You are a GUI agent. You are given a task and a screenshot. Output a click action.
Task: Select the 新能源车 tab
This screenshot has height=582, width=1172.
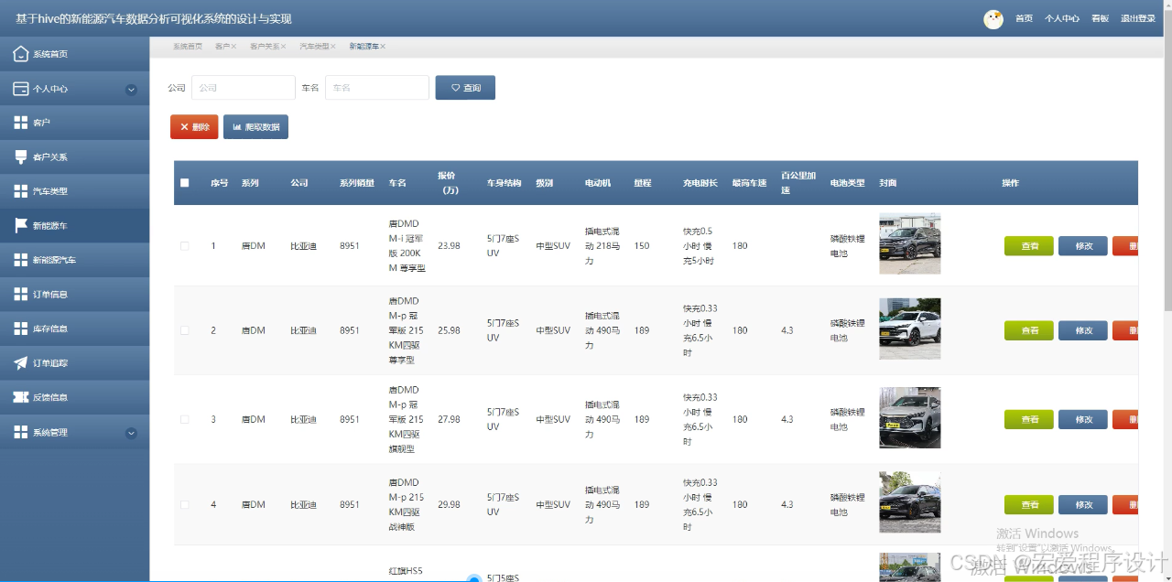point(364,46)
